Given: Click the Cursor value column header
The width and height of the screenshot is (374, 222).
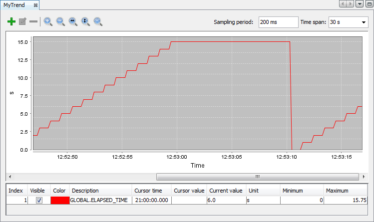Looking at the screenshot, I should click(189, 191).
